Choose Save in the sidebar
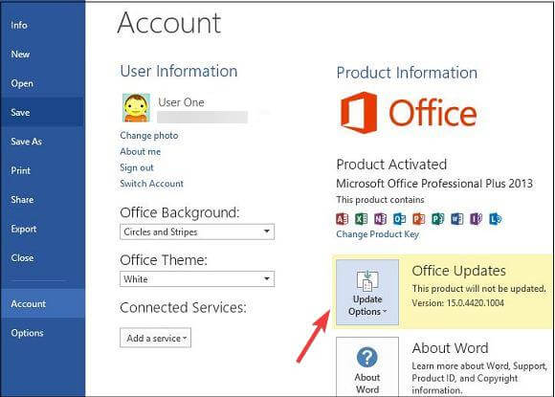 tap(42, 112)
